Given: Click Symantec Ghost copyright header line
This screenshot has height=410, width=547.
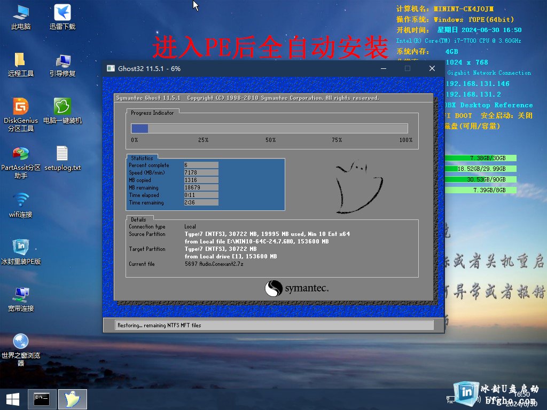Looking at the screenshot, I should pyautogui.click(x=247, y=98).
